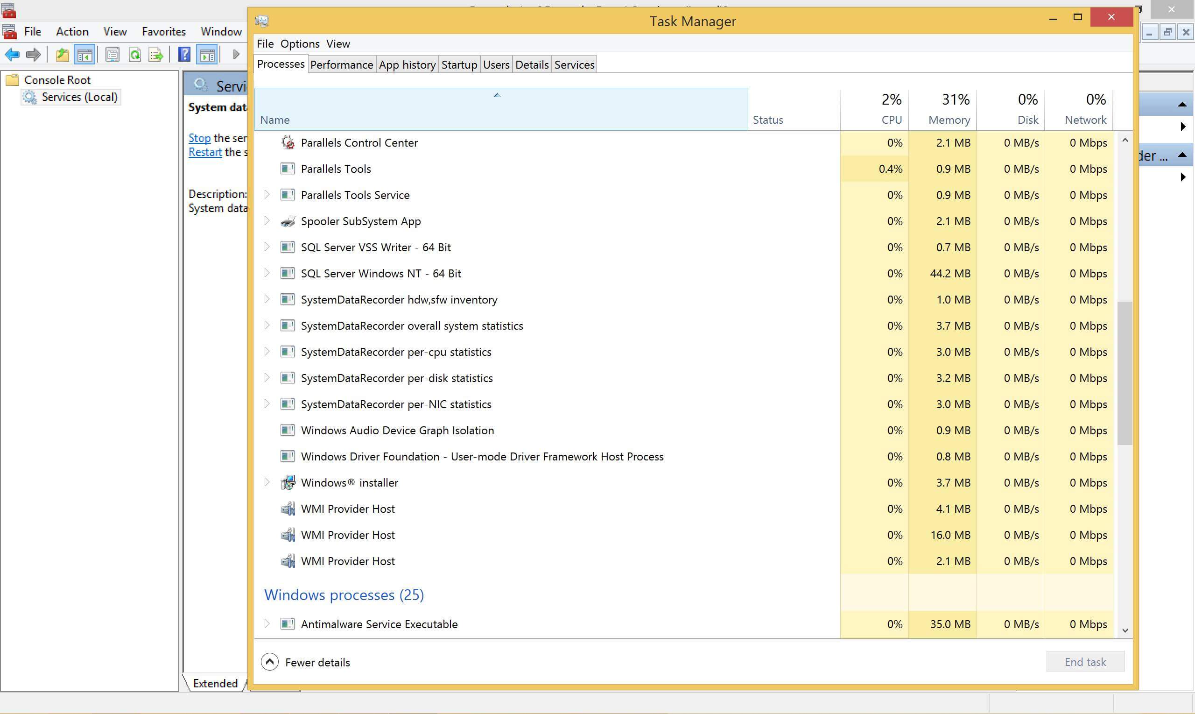
Task: Sort processes by the Name column header
Action: click(x=500, y=109)
